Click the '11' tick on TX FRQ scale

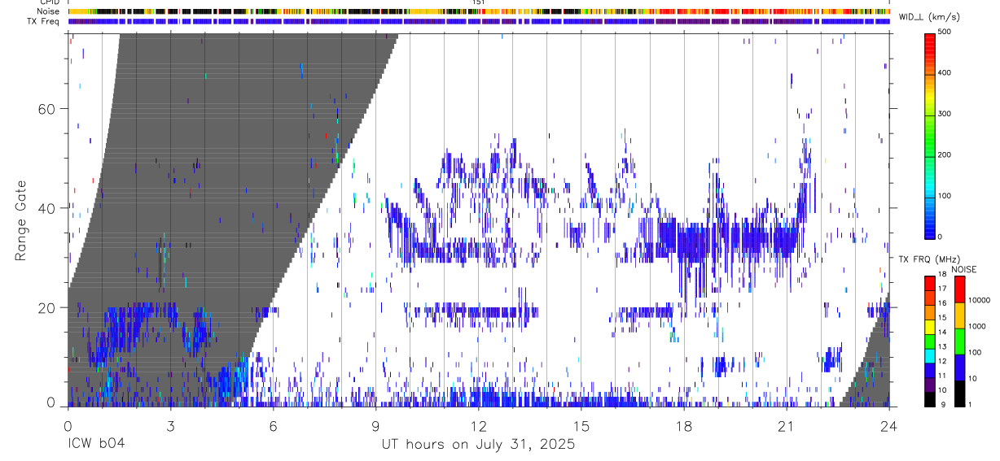point(943,376)
